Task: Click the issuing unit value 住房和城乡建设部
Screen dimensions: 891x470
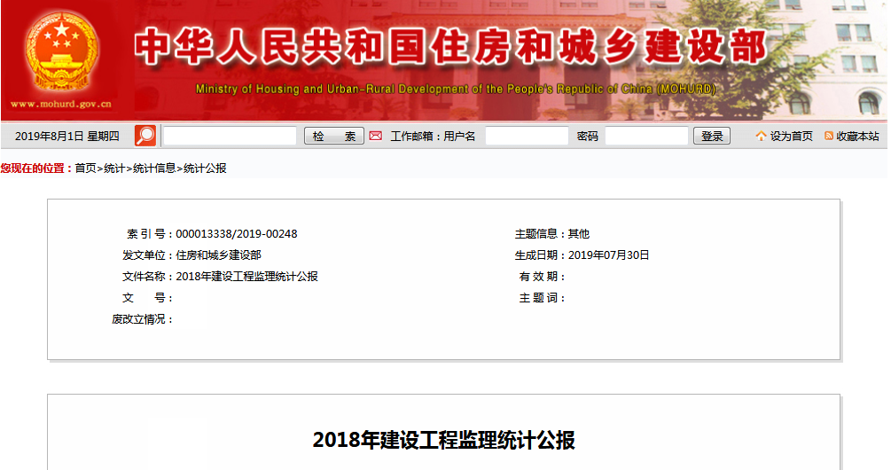Action: coord(218,255)
